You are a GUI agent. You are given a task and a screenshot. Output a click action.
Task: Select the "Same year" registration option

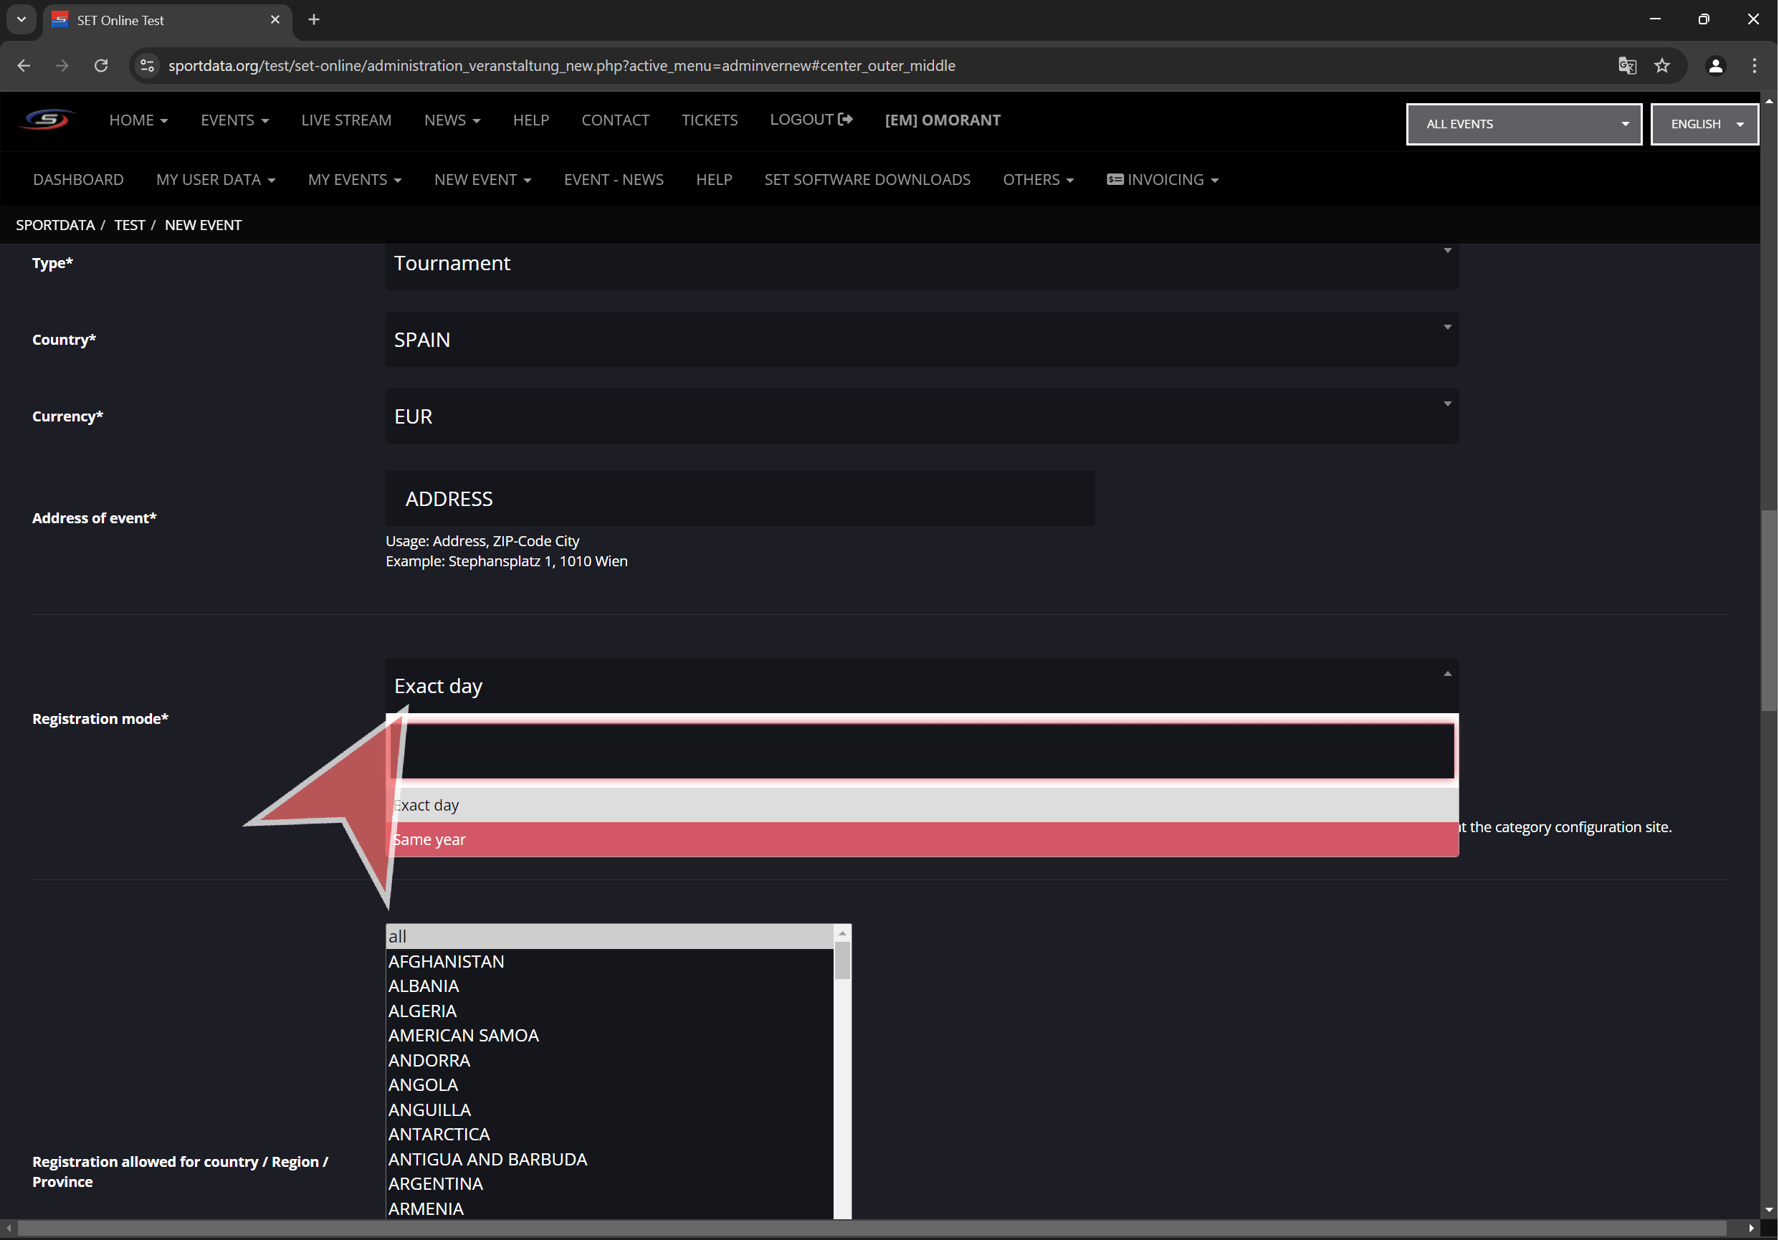(x=921, y=839)
